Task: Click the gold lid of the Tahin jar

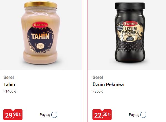Action: pos(41,5)
